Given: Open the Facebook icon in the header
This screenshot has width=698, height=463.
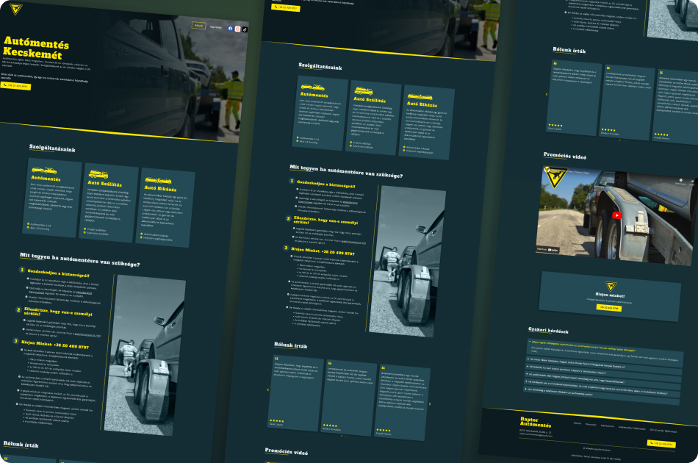Looking at the screenshot, I should (x=230, y=28).
